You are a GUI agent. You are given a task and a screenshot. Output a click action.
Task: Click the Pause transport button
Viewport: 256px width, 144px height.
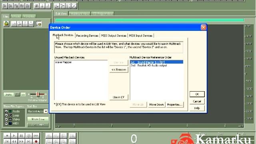click(x=21, y=136)
